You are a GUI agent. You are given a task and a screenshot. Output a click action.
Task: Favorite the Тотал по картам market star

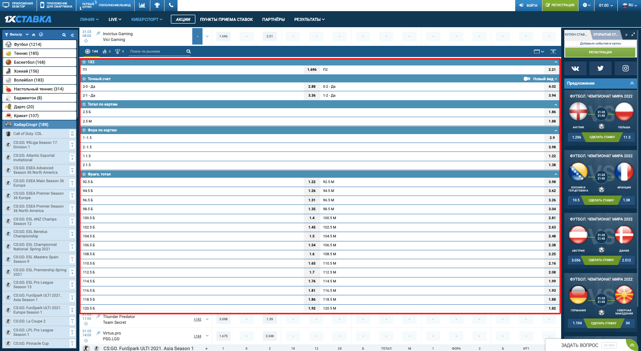[84, 104]
